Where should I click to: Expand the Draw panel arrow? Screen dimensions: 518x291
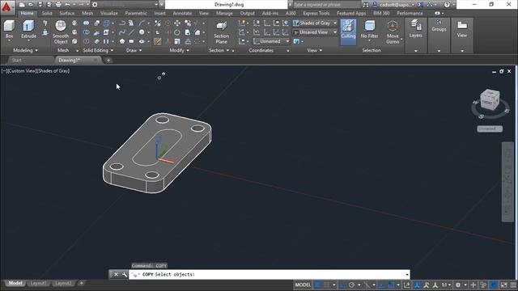tap(140, 50)
